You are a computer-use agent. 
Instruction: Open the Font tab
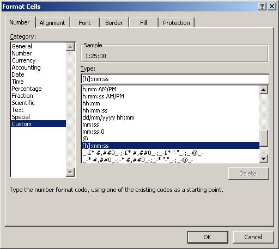point(84,23)
